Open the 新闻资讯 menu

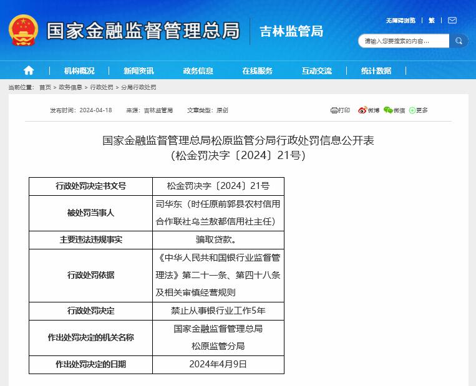[138, 70]
